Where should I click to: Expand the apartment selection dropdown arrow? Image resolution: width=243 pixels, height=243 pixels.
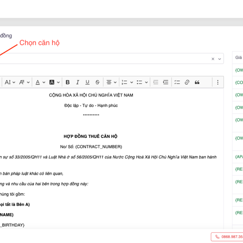[x=219, y=59]
